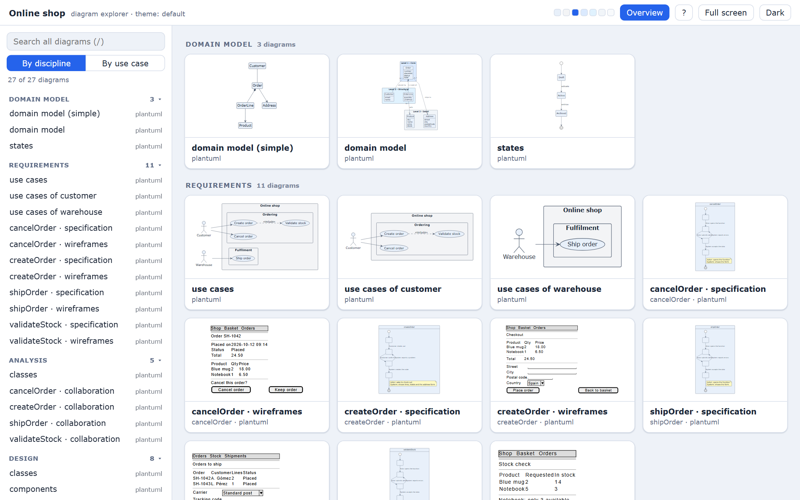
Task: Open the createOrder · wireframes card
Action: (563, 375)
